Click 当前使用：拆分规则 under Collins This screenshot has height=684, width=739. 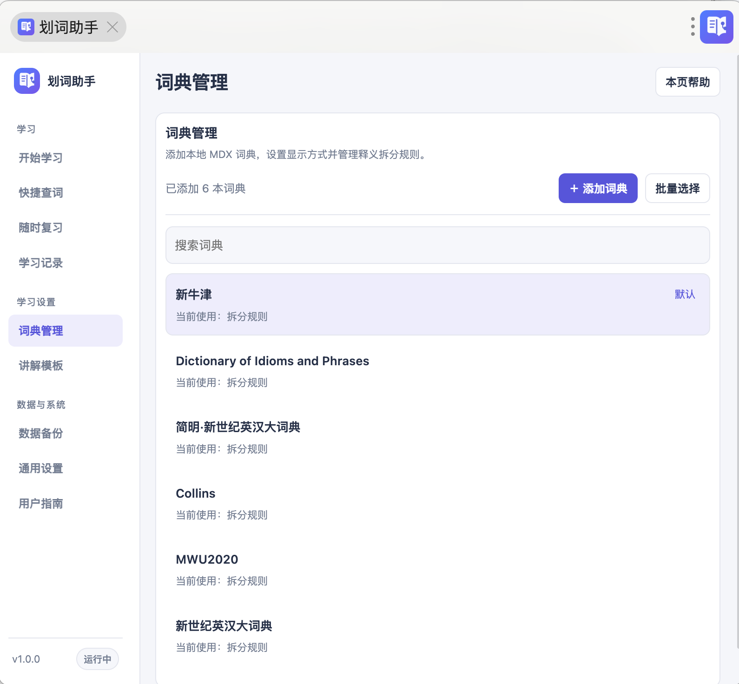point(222,515)
